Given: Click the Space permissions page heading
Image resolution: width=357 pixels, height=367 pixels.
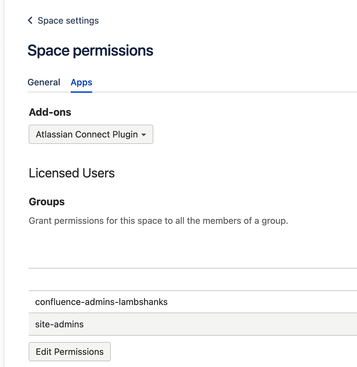Looking at the screenshot, I should [90, 51].
